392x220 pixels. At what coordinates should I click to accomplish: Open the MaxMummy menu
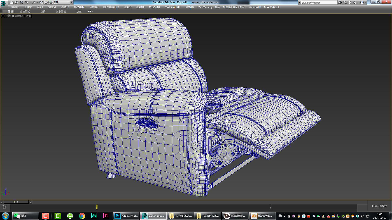point(205,7)
